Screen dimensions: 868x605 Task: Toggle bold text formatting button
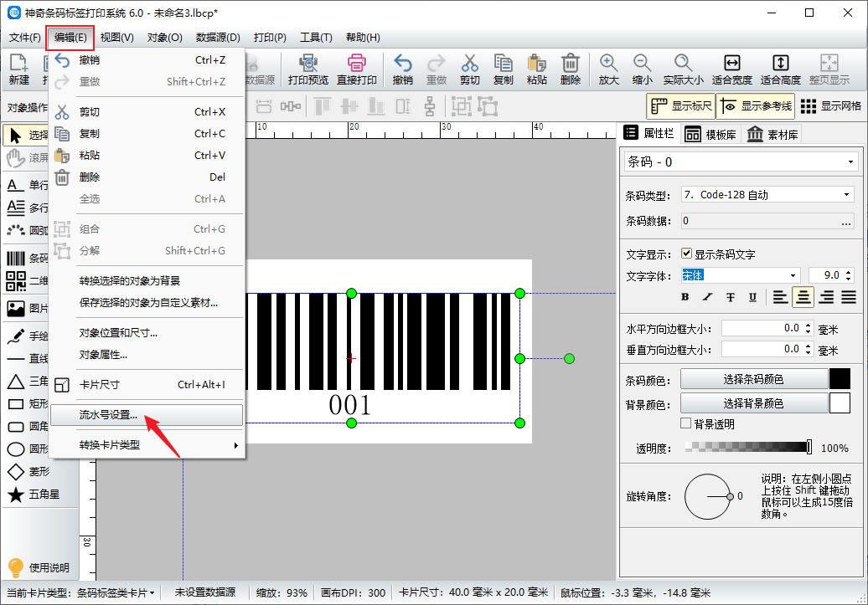coord(685,297)
